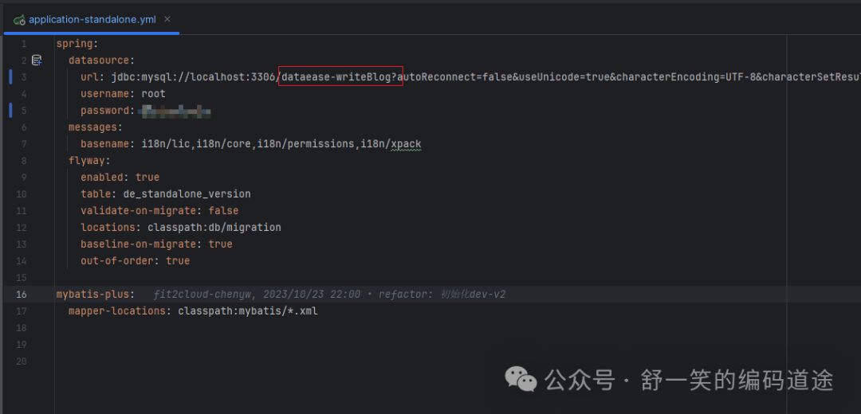Click the enabled true value under flyway

(x=147, y=178)
